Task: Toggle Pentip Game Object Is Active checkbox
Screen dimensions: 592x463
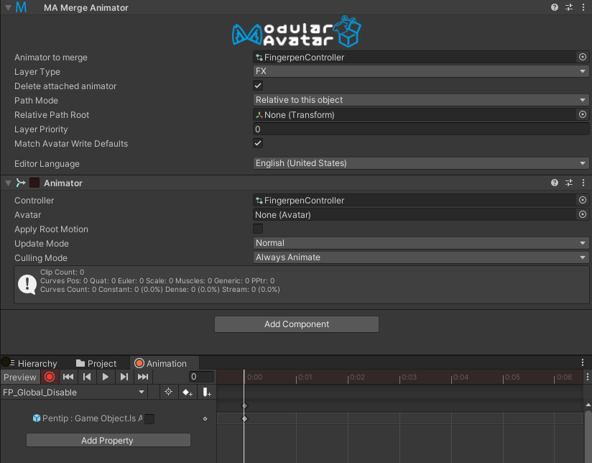Action: tap(149, 418)
